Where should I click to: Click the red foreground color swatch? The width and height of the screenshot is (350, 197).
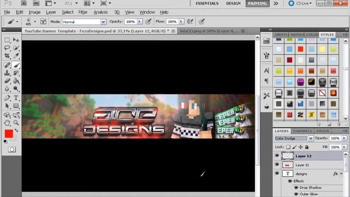point(9,134)
